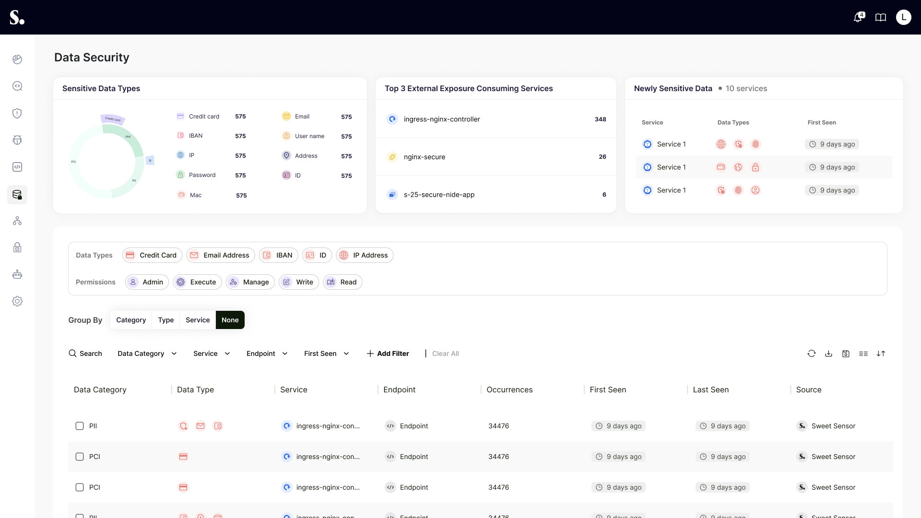
Task: Expand the First Seen filter dropdown
Action: (327, 353)
